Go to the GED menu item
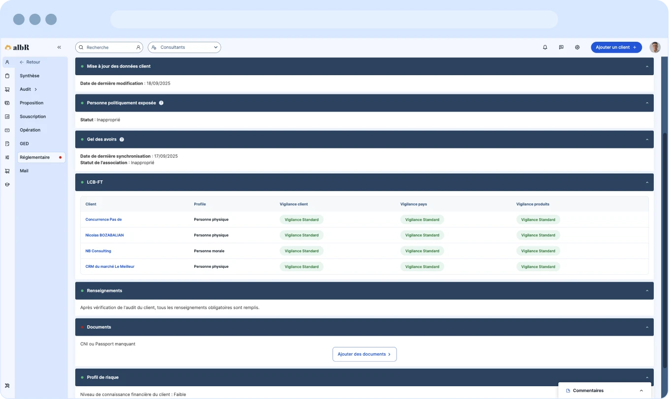Viewport: 669px width, 399px height. (24, 144)
